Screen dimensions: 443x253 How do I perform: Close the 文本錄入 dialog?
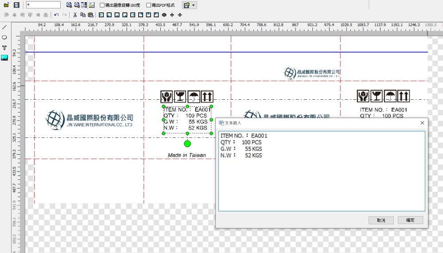422,123
